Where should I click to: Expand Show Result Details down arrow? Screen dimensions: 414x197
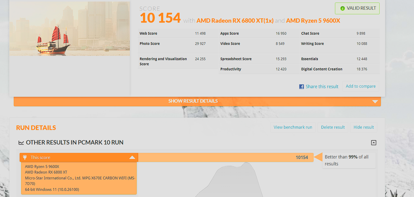(375, 101)
